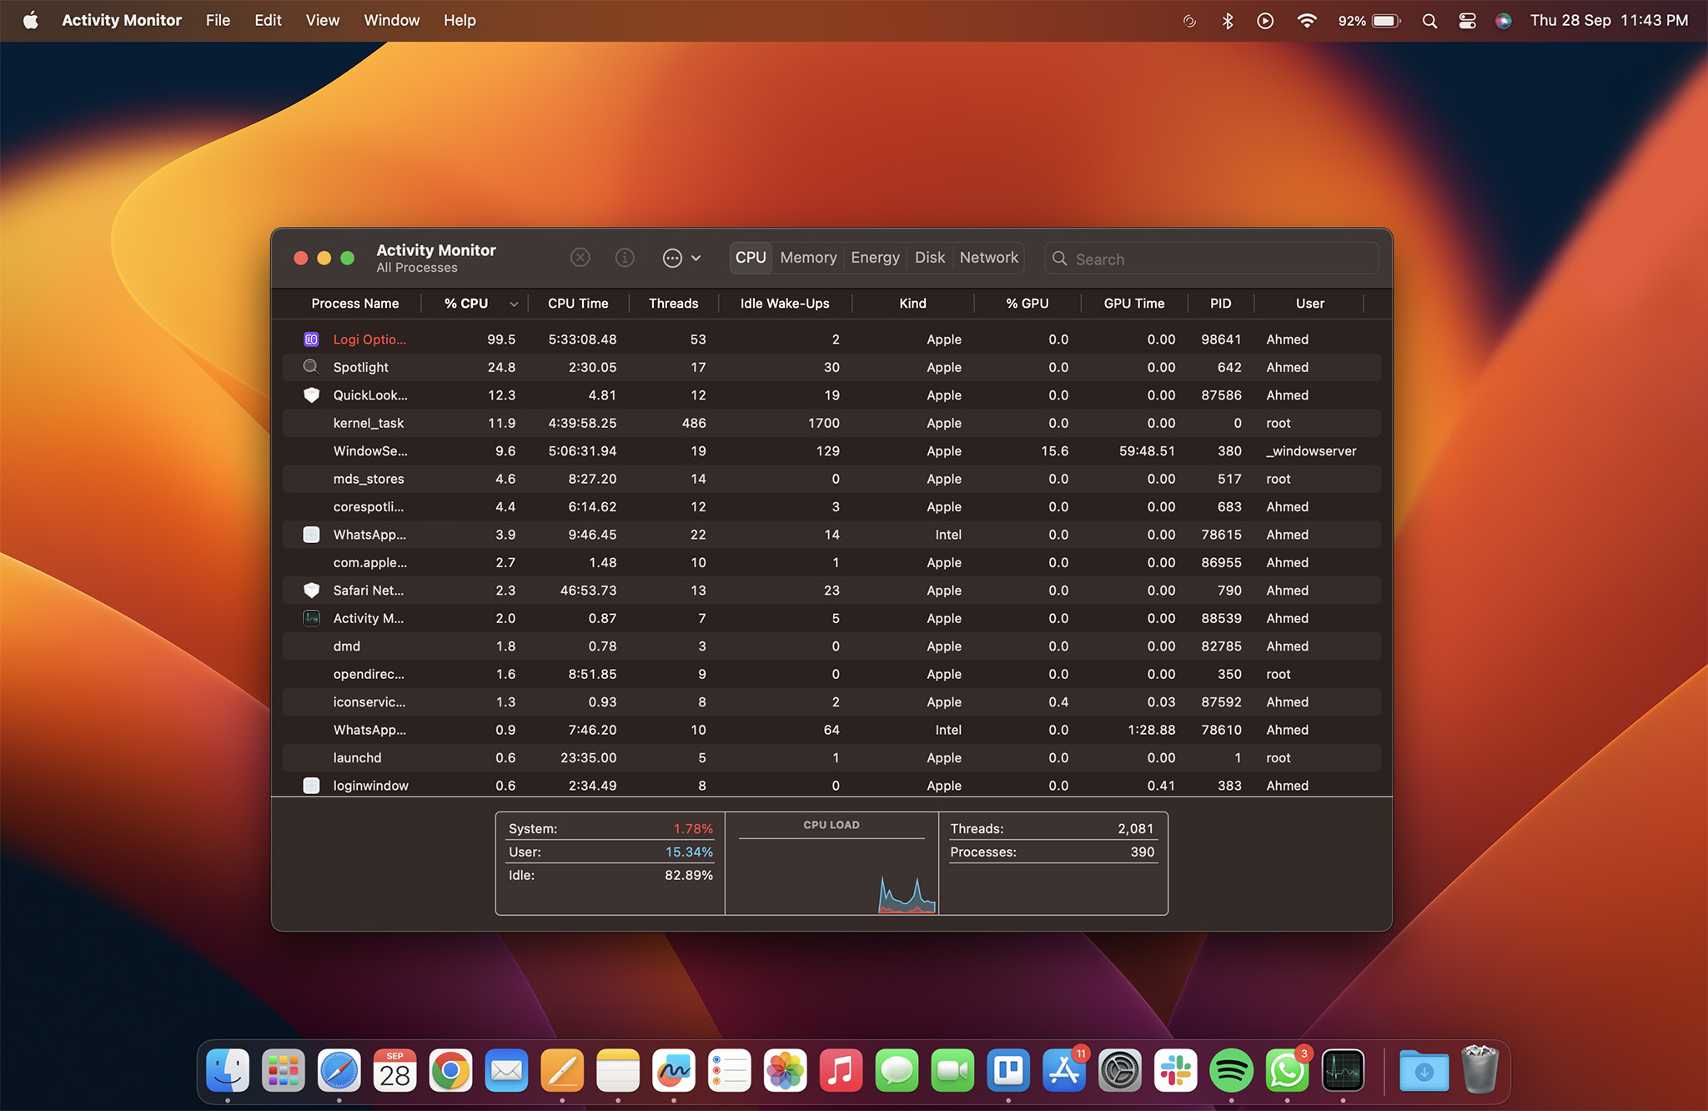Click the Threads column header to sort
Image resolution: width=1708 pixels, height=1111 pixels.
[x=674, y=303]
